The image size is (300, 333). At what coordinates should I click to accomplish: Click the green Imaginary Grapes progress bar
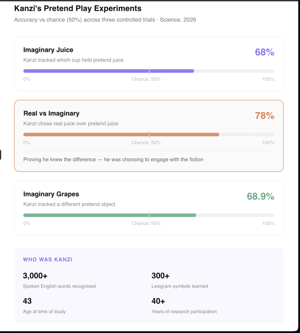109,215
